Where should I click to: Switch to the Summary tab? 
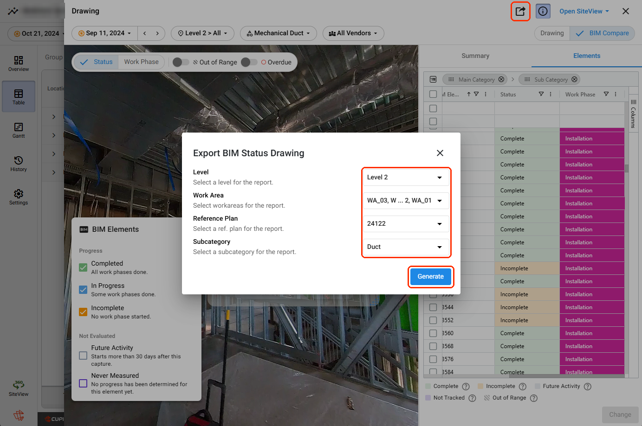[475, 56]
